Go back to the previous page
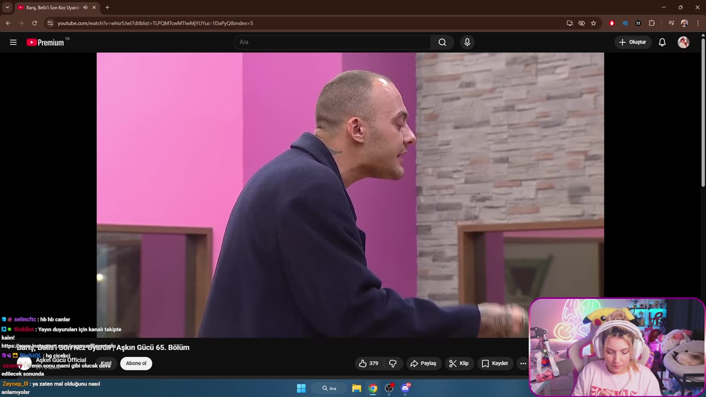Image resolution: width=706 pixels, height=397 pixels. pyautogui.click(x=8, y=23)
